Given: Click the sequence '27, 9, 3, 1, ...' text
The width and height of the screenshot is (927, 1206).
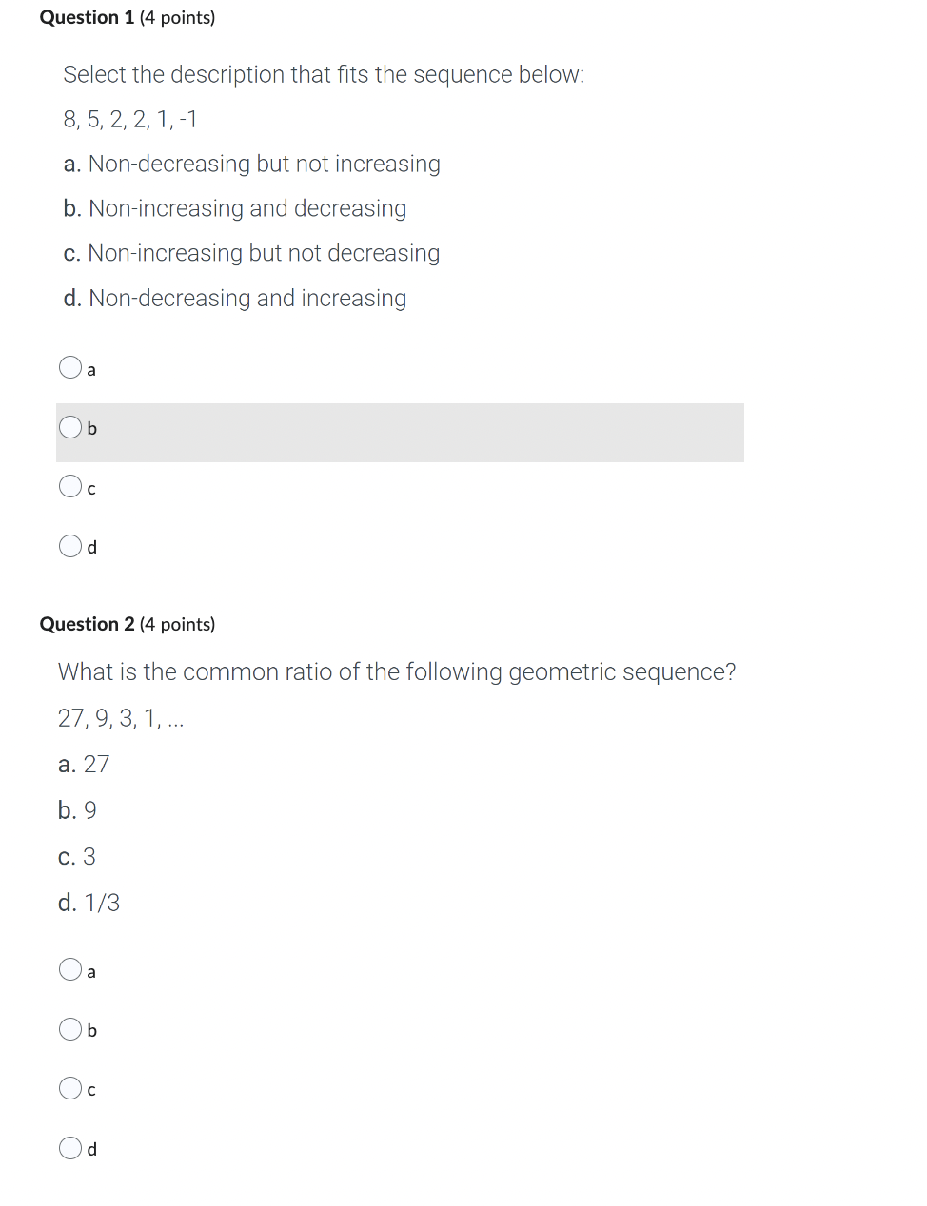Looking at the screenshot, I should click(x=121, y=718).
